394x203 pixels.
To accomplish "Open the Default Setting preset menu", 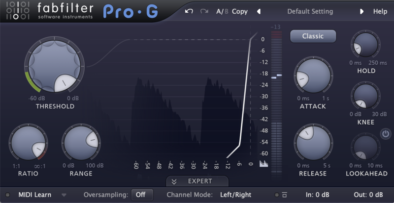I will point(310,11).
